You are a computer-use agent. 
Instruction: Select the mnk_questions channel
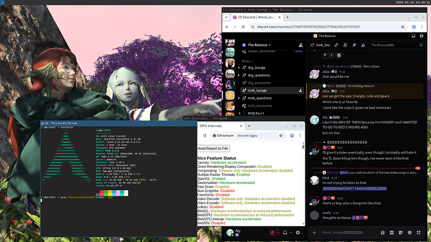point(259,98)
